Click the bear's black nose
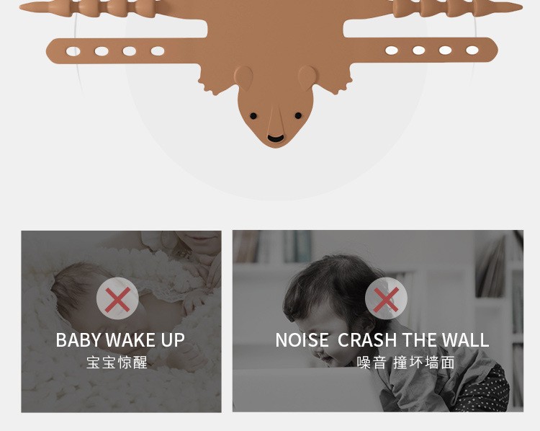This screenshot has height=431, width=540. point(276,138)
